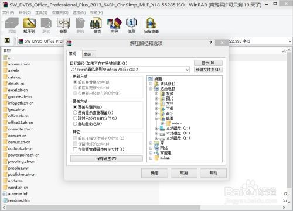This screenshot has height=211, width=293.
Task: Click the Extract To (解压到) toolbar icon
Action: [x=29, y=25]
